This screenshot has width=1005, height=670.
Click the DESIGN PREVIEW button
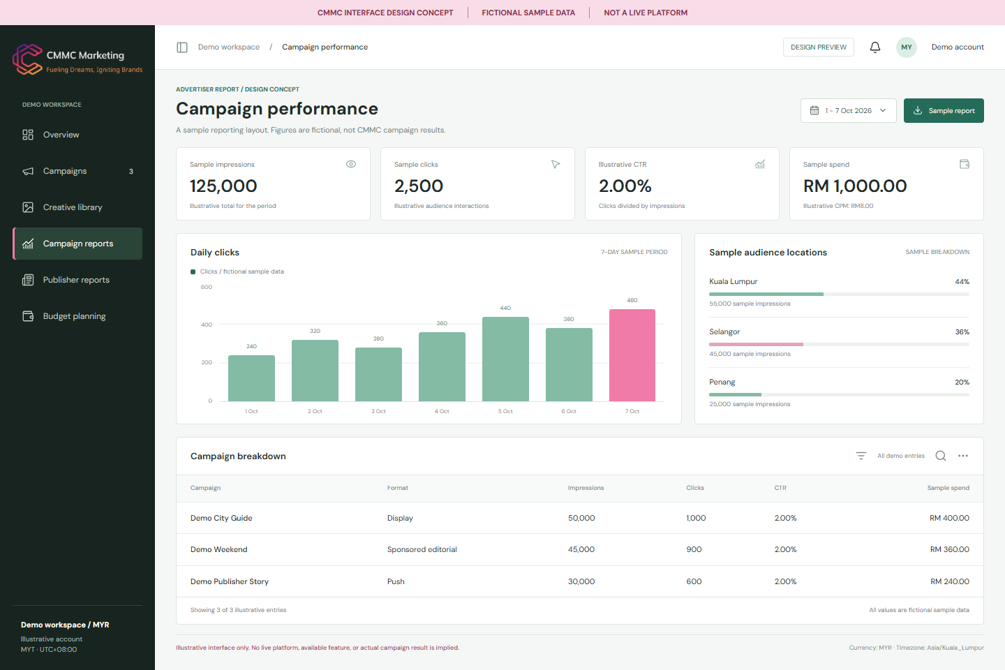(819, 47)
